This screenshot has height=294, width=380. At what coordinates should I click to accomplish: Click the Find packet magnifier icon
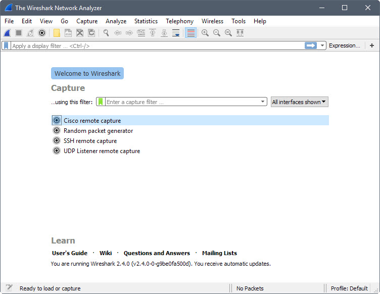click(x=106, y=33)
